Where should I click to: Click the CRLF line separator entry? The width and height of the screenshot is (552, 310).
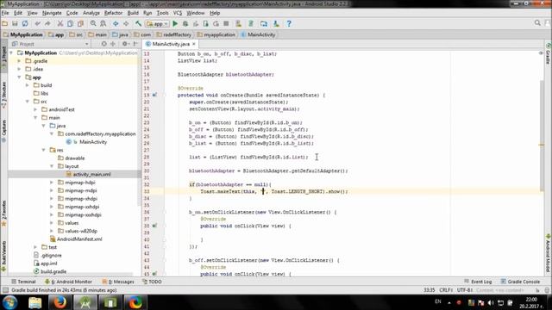(x=446, y=290)
